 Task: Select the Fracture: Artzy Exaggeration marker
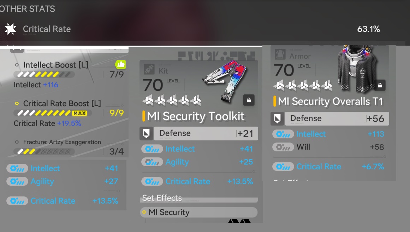click(17, 142)
